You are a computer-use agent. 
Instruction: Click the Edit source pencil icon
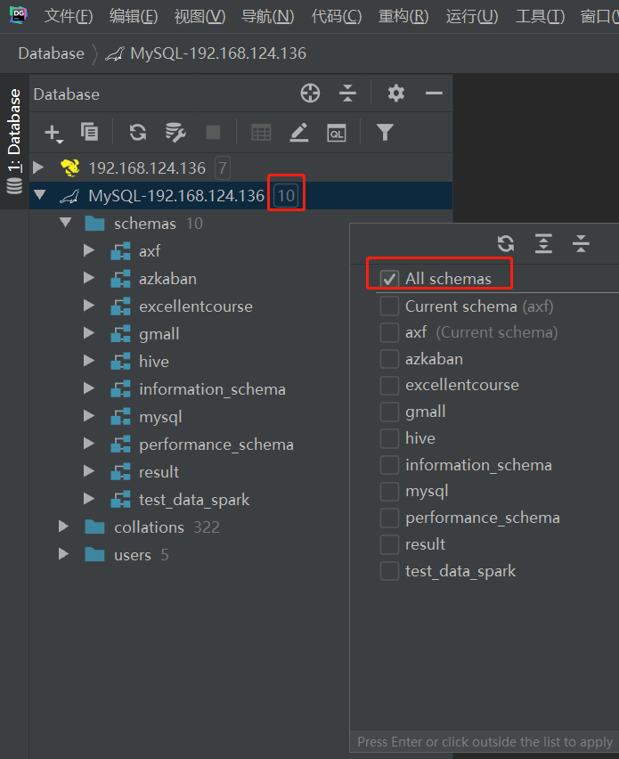(x=299, y=132)
